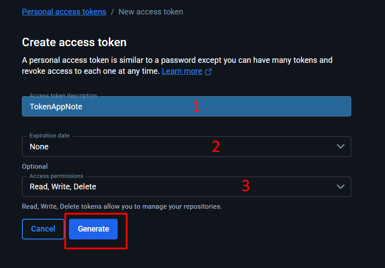Expand the Access permissions combo box

(176, 187)
